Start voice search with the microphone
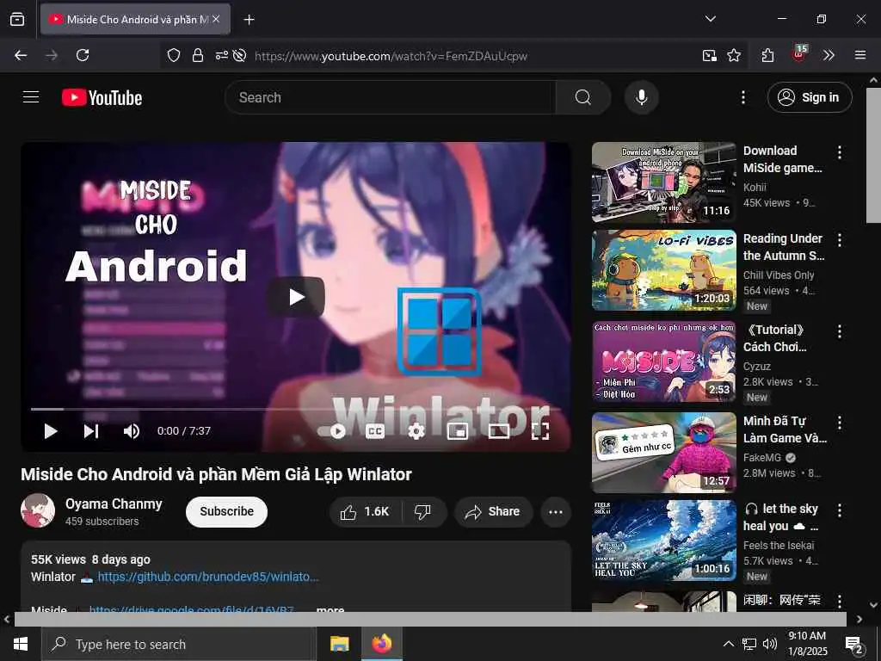The height and width of the screenshot is (661, 881). pos(641,97)
